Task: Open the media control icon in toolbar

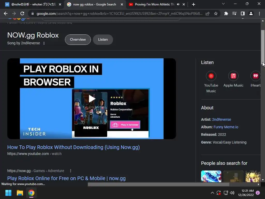Action: [234, 13]
